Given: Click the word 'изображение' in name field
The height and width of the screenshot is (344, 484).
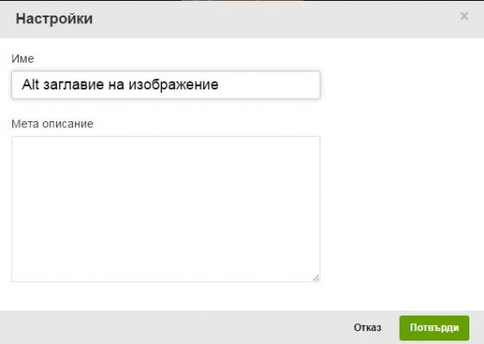Looking at the screenshot, I should click(x=173, y=85).
